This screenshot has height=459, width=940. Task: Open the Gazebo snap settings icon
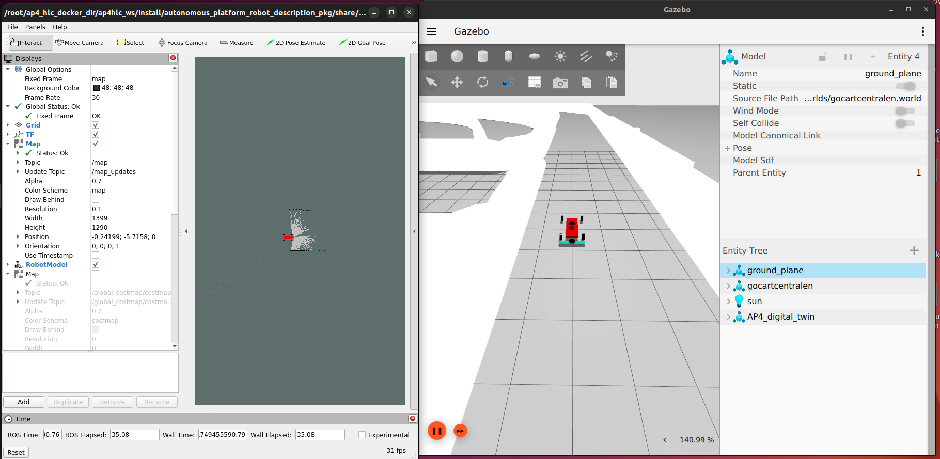tap(509, 82)
